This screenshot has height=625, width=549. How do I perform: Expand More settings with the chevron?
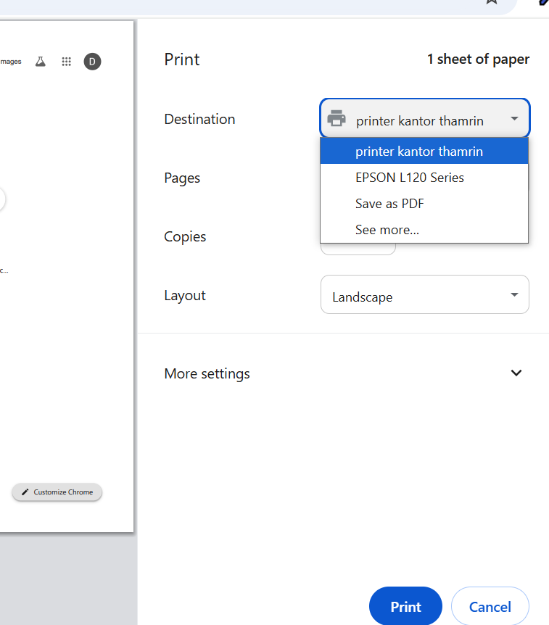516,373
